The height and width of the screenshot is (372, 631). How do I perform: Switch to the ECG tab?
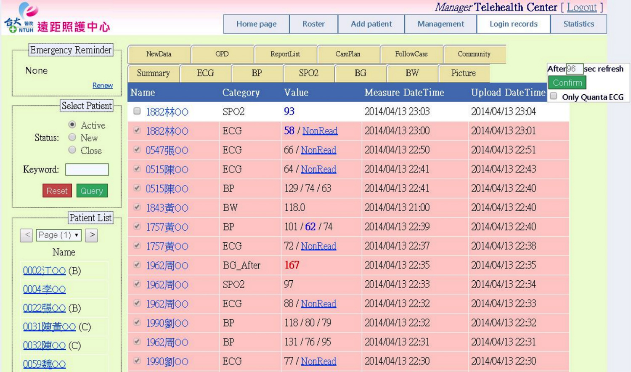click(205, 73)
